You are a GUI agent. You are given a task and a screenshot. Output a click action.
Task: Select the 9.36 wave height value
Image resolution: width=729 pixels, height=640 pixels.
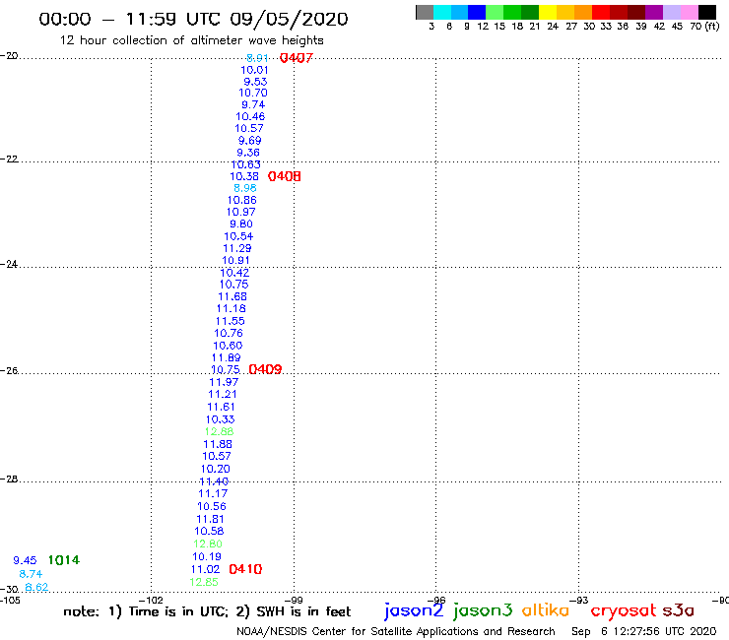248,153
